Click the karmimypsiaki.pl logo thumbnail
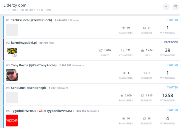Viewport: 180px width, 128px height. pos(12,52)
